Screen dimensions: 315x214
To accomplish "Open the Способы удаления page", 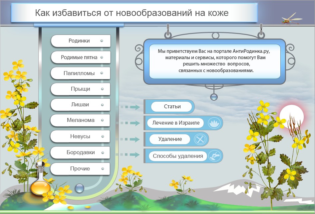I will (x=178, y=156).
